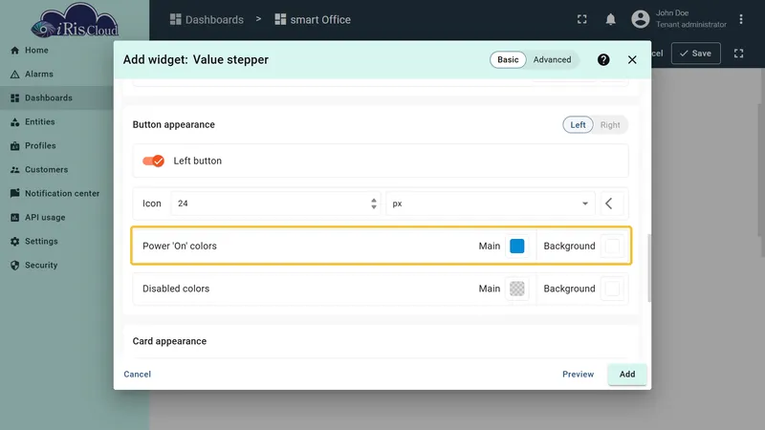Switch to Advanced mode

[552, 59]
